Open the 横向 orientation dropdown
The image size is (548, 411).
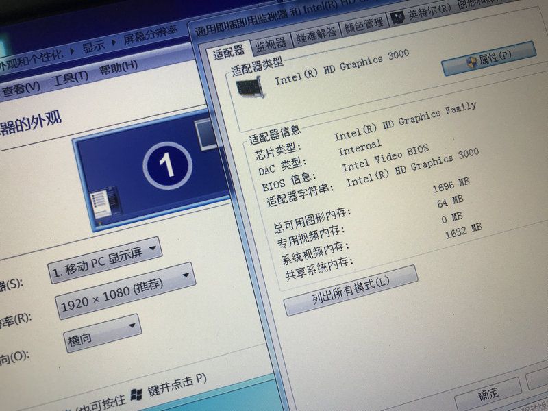tap(102, 334)
